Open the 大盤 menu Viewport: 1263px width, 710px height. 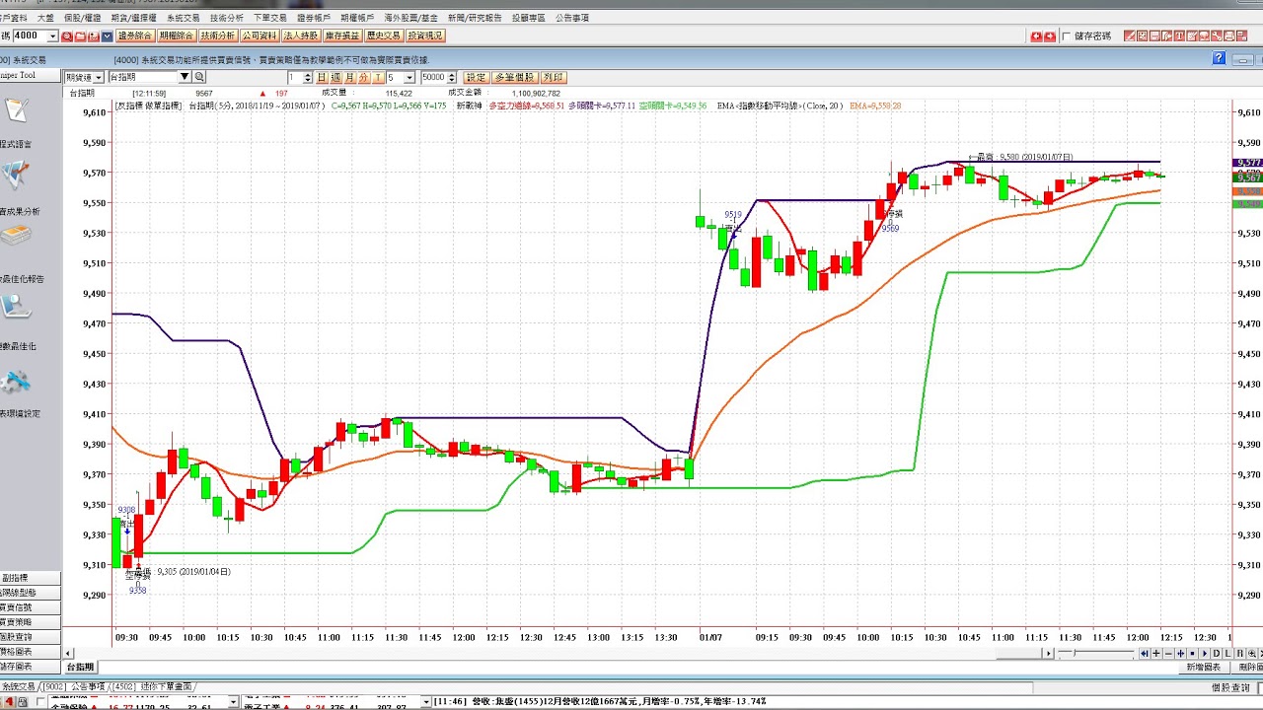point(45,18)
